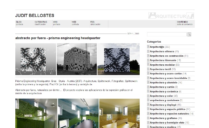Screen dimensions: 209x128
Task: Open the RSS sindicación menu item
Action: click(95, 23)
